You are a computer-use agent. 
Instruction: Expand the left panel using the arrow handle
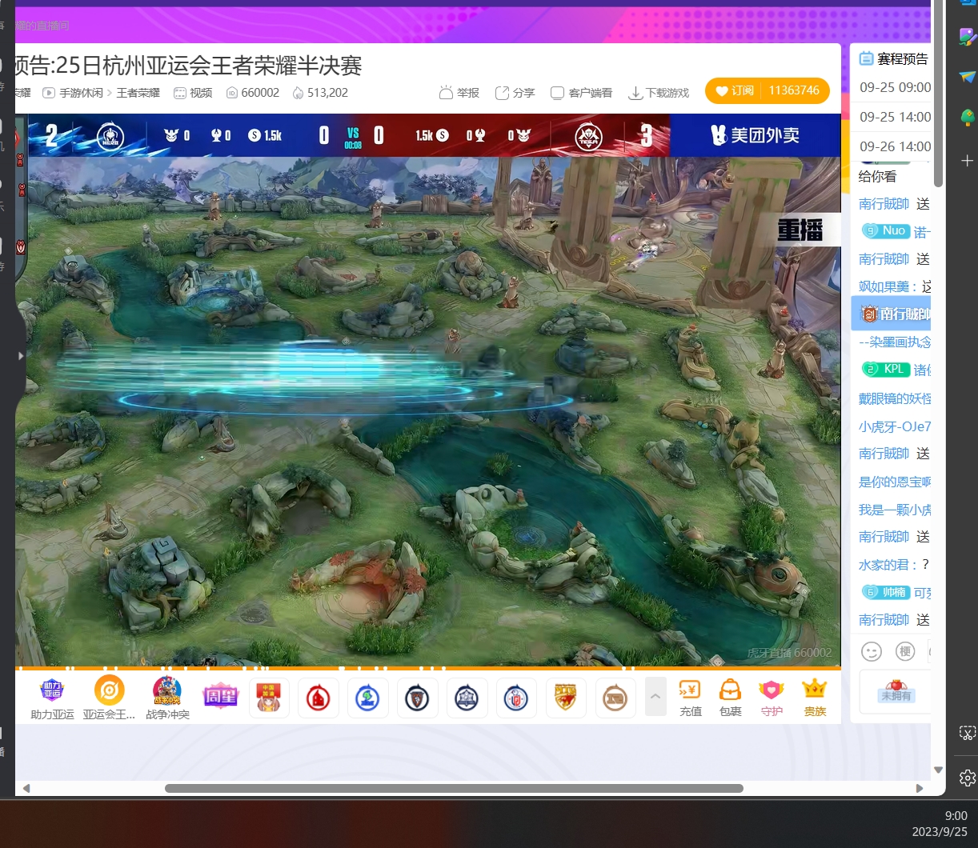(21, 355)
